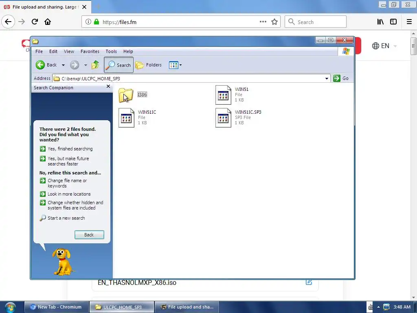417x313 pixels.
Task: Open the Tools menu
Action: (x=111, y=51)
